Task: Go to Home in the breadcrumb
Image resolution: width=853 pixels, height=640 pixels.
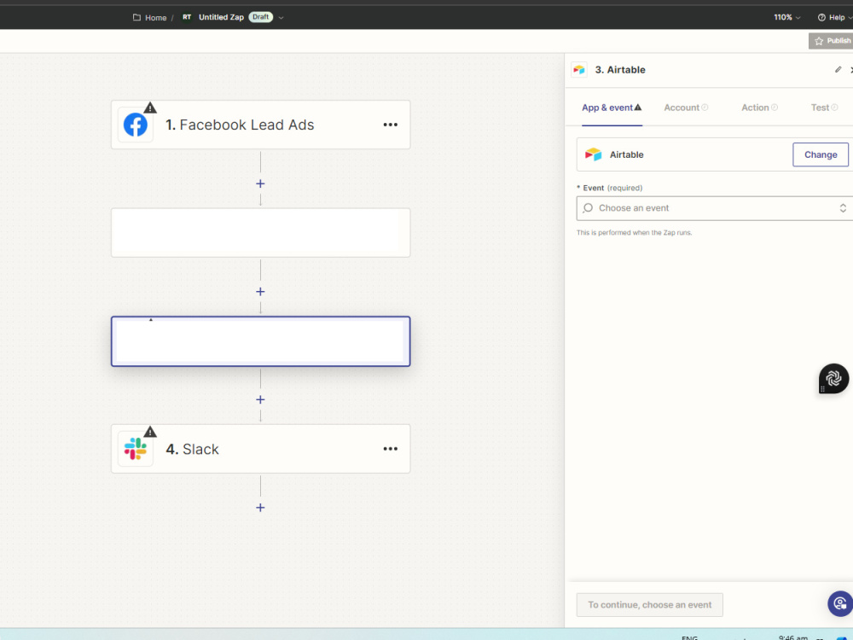Action: pyautogui.click(x=155, y=18)
